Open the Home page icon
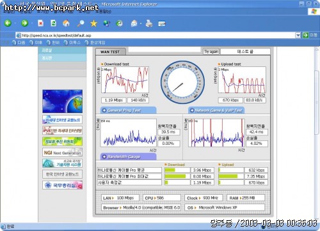 pos(66,23)
